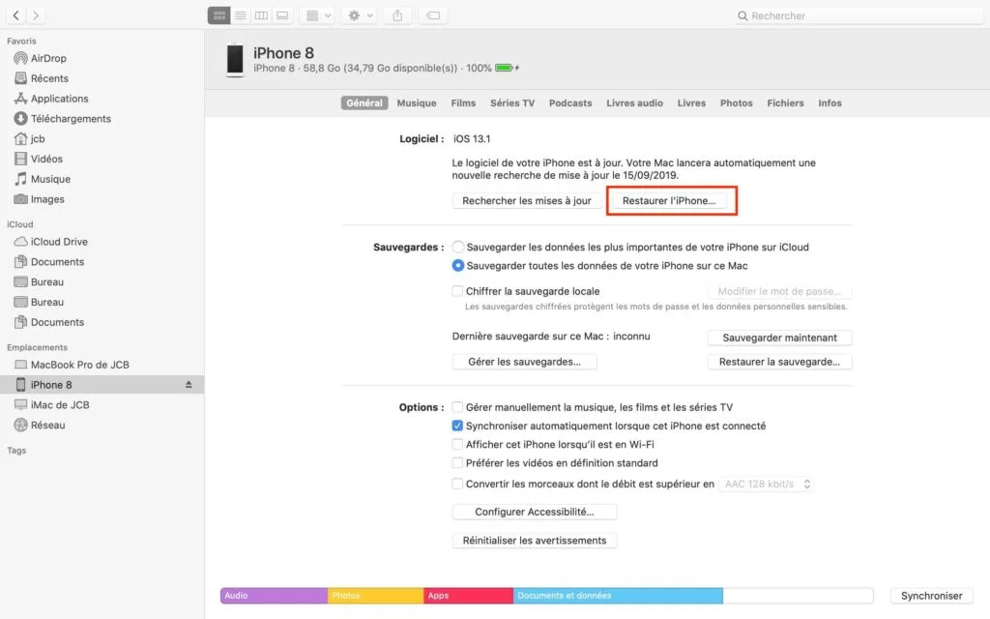The image size is (990, 619).
Task: Open the Photos tab
Action: coord(736,103)
